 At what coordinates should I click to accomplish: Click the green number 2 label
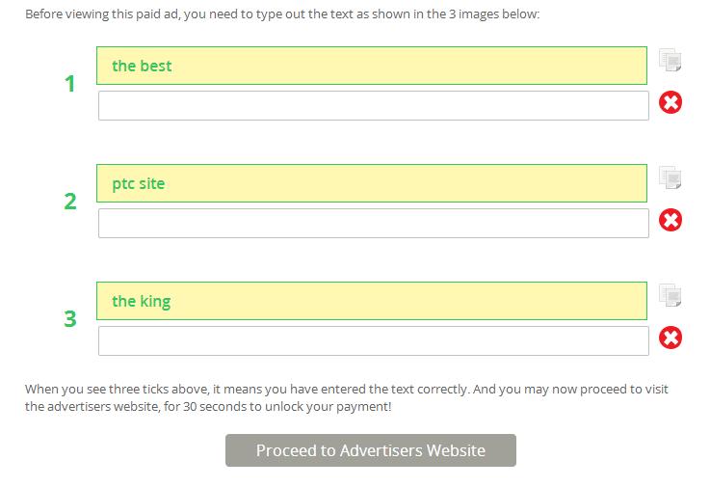(x=69, y=202)
